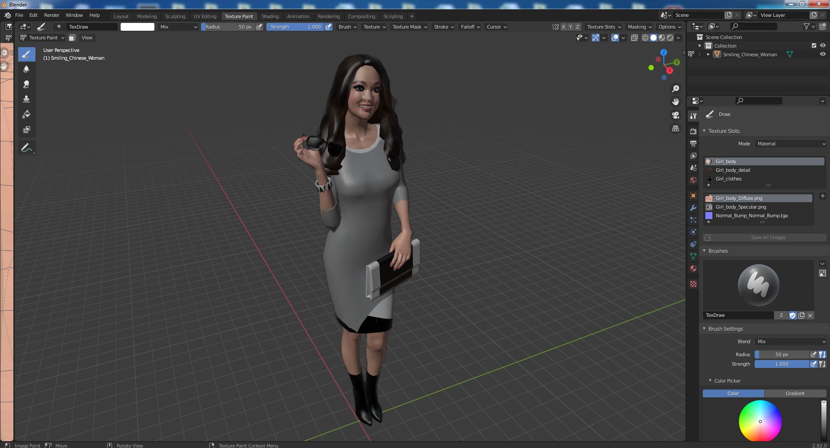Open Texture Slots header dropdown
This screenshot has height=448, width=830.
pyautogui.click(x=603, y=27)
